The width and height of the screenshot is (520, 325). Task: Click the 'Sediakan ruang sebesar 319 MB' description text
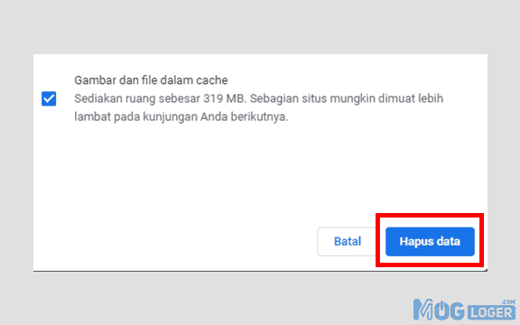259,107
